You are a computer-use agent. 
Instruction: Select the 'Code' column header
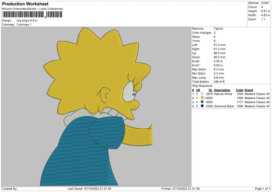pyautogui.click(x=239, y=90)
